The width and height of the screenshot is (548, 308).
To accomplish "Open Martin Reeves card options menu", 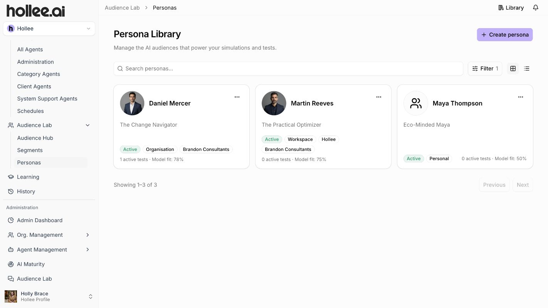I will click(x=379, y=97).
